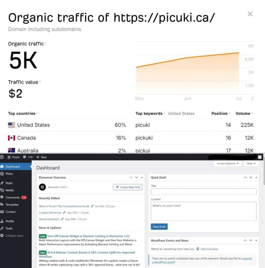Click the Canada country row
265x268 pixels.
click(67, 138)
